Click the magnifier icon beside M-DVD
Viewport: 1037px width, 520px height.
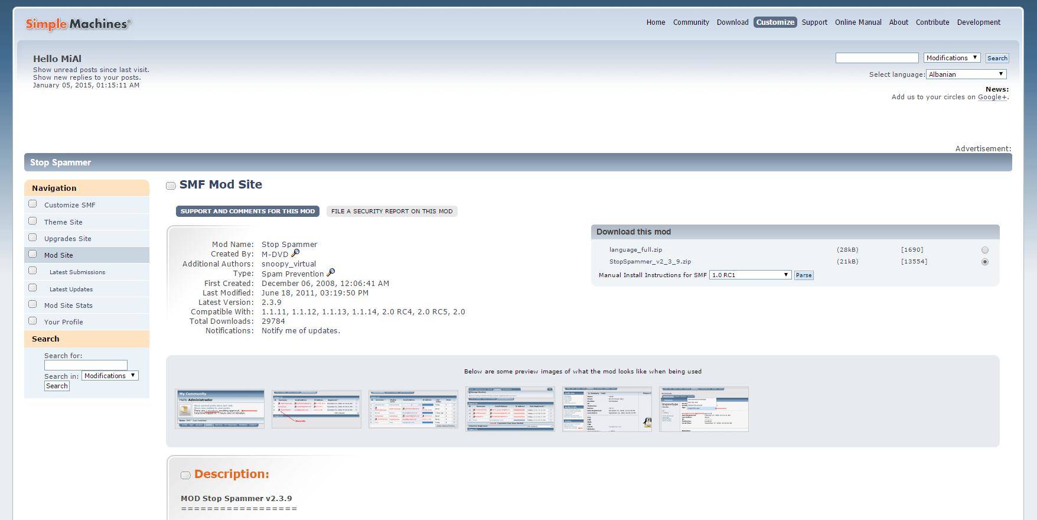(295, 253)
